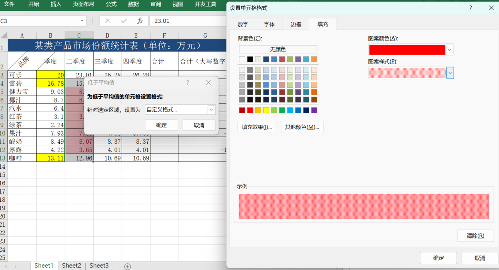Open the 文件 menu
This screenshot has height=270, width=499.
(9, 4)
